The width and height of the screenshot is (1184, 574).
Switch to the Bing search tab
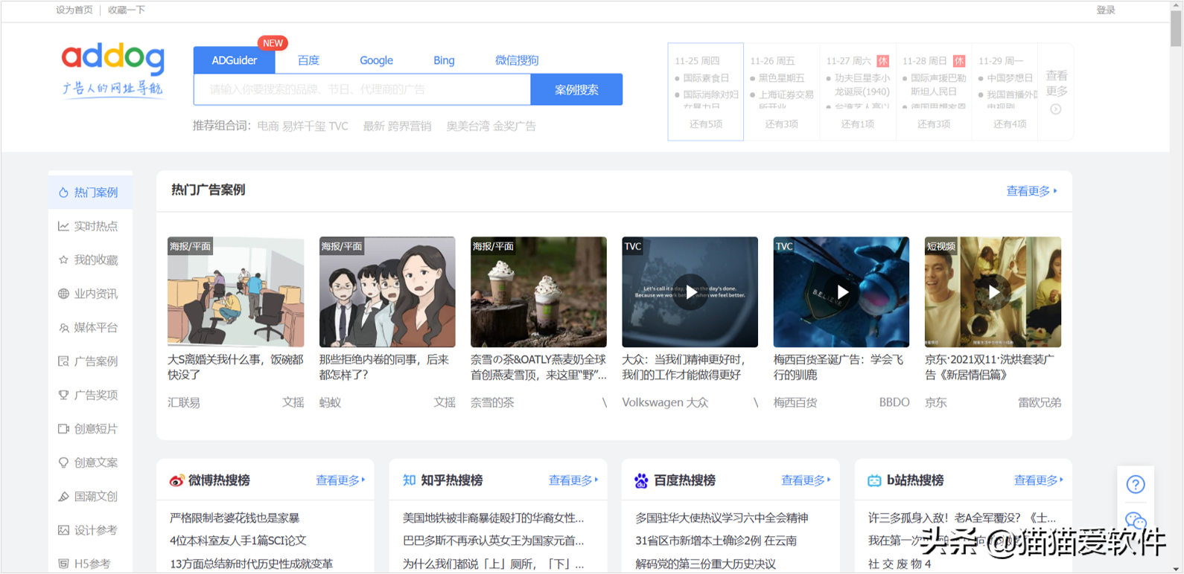tap(444, 60)
